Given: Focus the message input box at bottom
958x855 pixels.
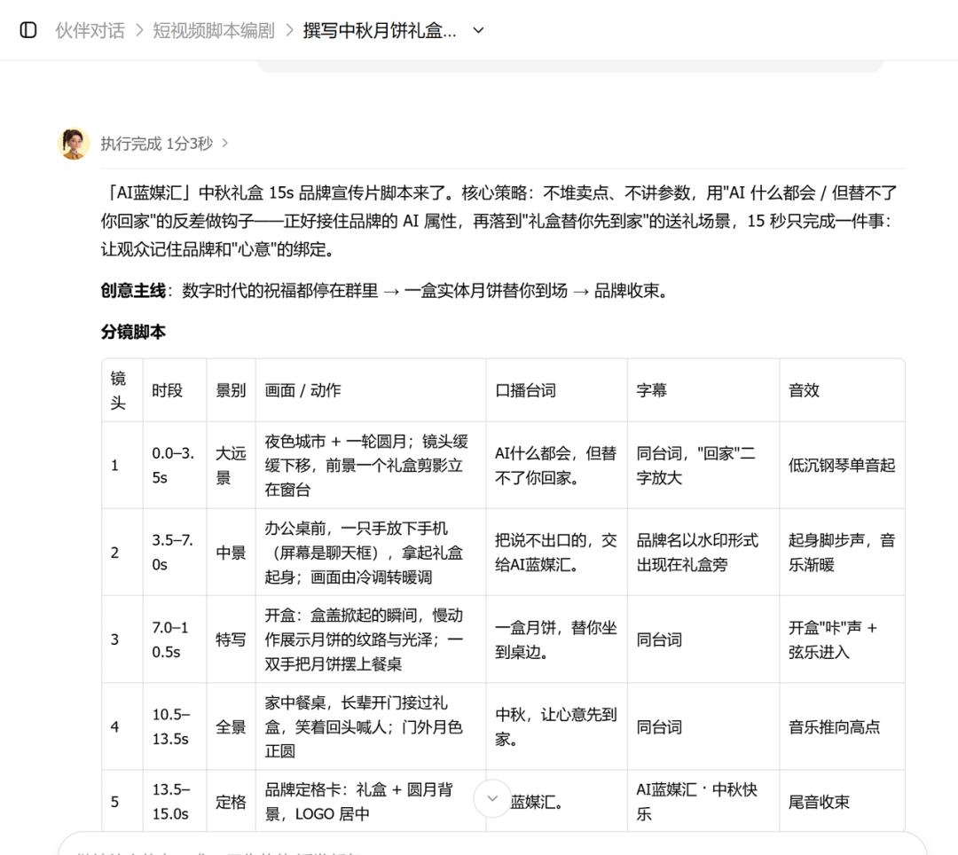Looking at the screenshot, I should [491, 846].
